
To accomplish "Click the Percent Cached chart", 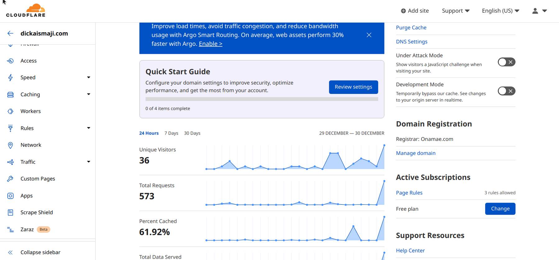I will [x=295, y=229].
